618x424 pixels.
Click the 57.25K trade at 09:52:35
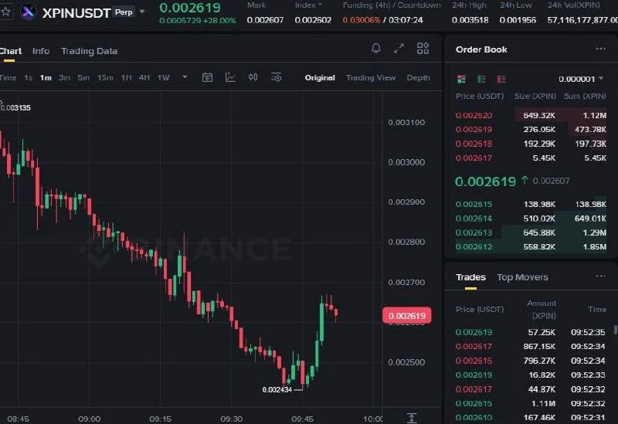click(x=531, y=332)
